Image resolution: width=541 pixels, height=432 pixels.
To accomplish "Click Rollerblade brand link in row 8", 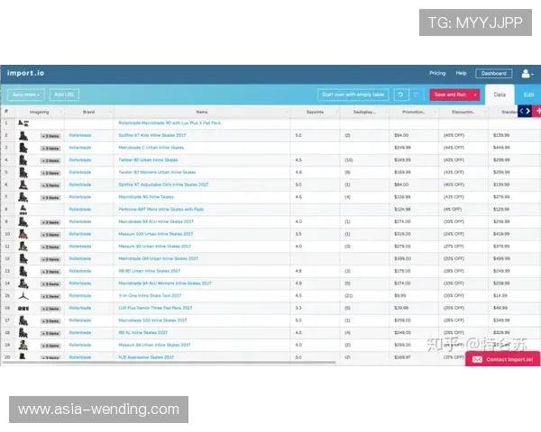I will click(80, 210).
